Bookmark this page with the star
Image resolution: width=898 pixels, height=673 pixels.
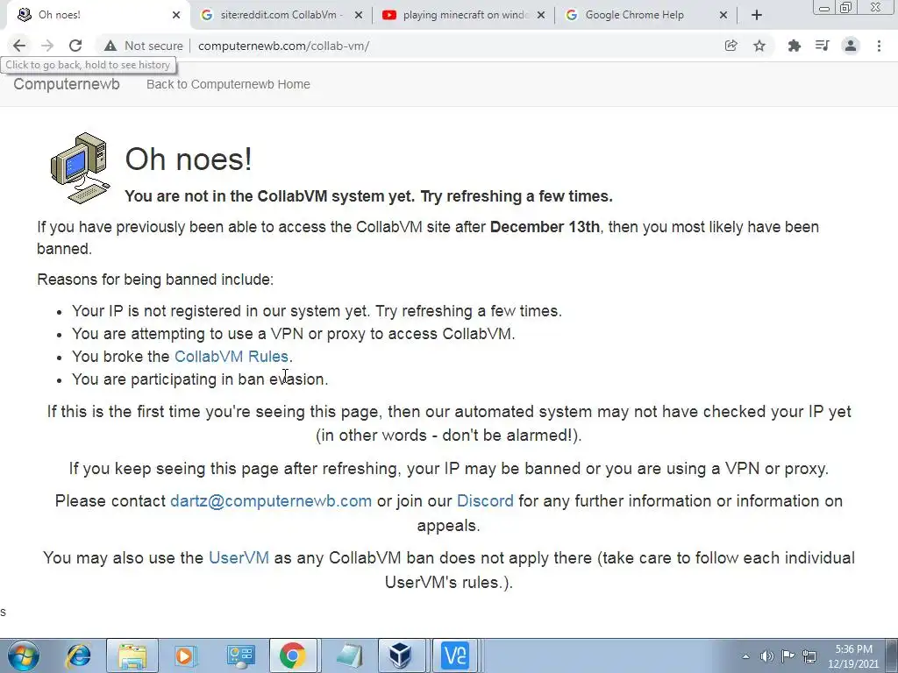coord(759,46)
